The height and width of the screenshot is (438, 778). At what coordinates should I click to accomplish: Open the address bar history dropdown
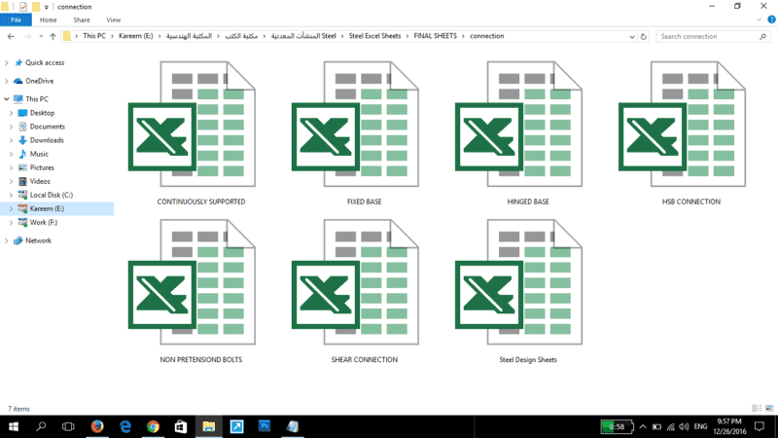(x=631, y=36)
